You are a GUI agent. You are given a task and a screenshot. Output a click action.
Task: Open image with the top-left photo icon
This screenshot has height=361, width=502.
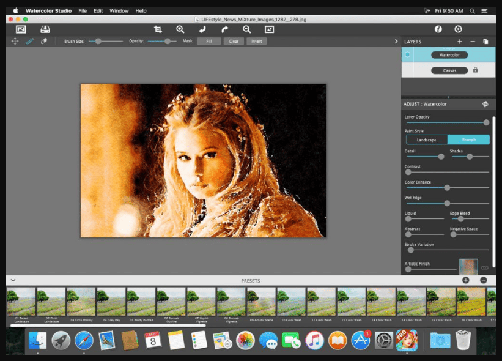tap(21, 29)
